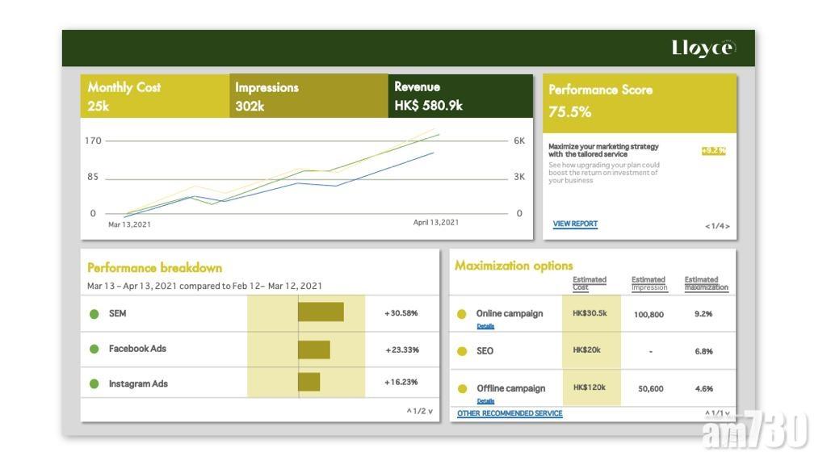Image resolution: width=827 pixels, height=465 pixels.
Task: Go to previous Performance Score slide arrow
Action: [x=707, y=227]
